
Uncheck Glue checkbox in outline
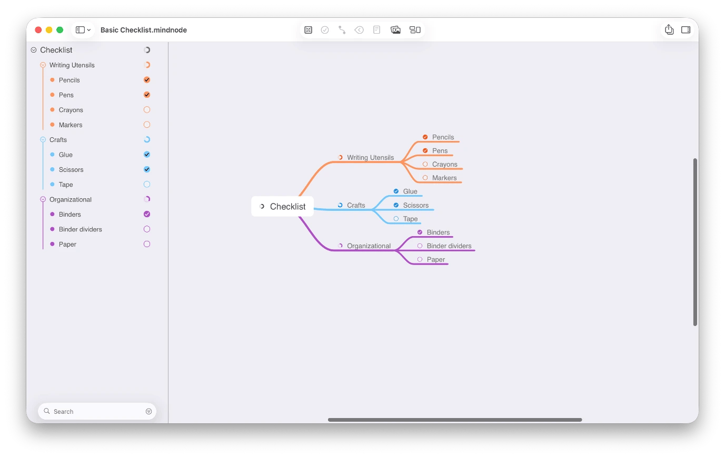(x=147, y=155)
